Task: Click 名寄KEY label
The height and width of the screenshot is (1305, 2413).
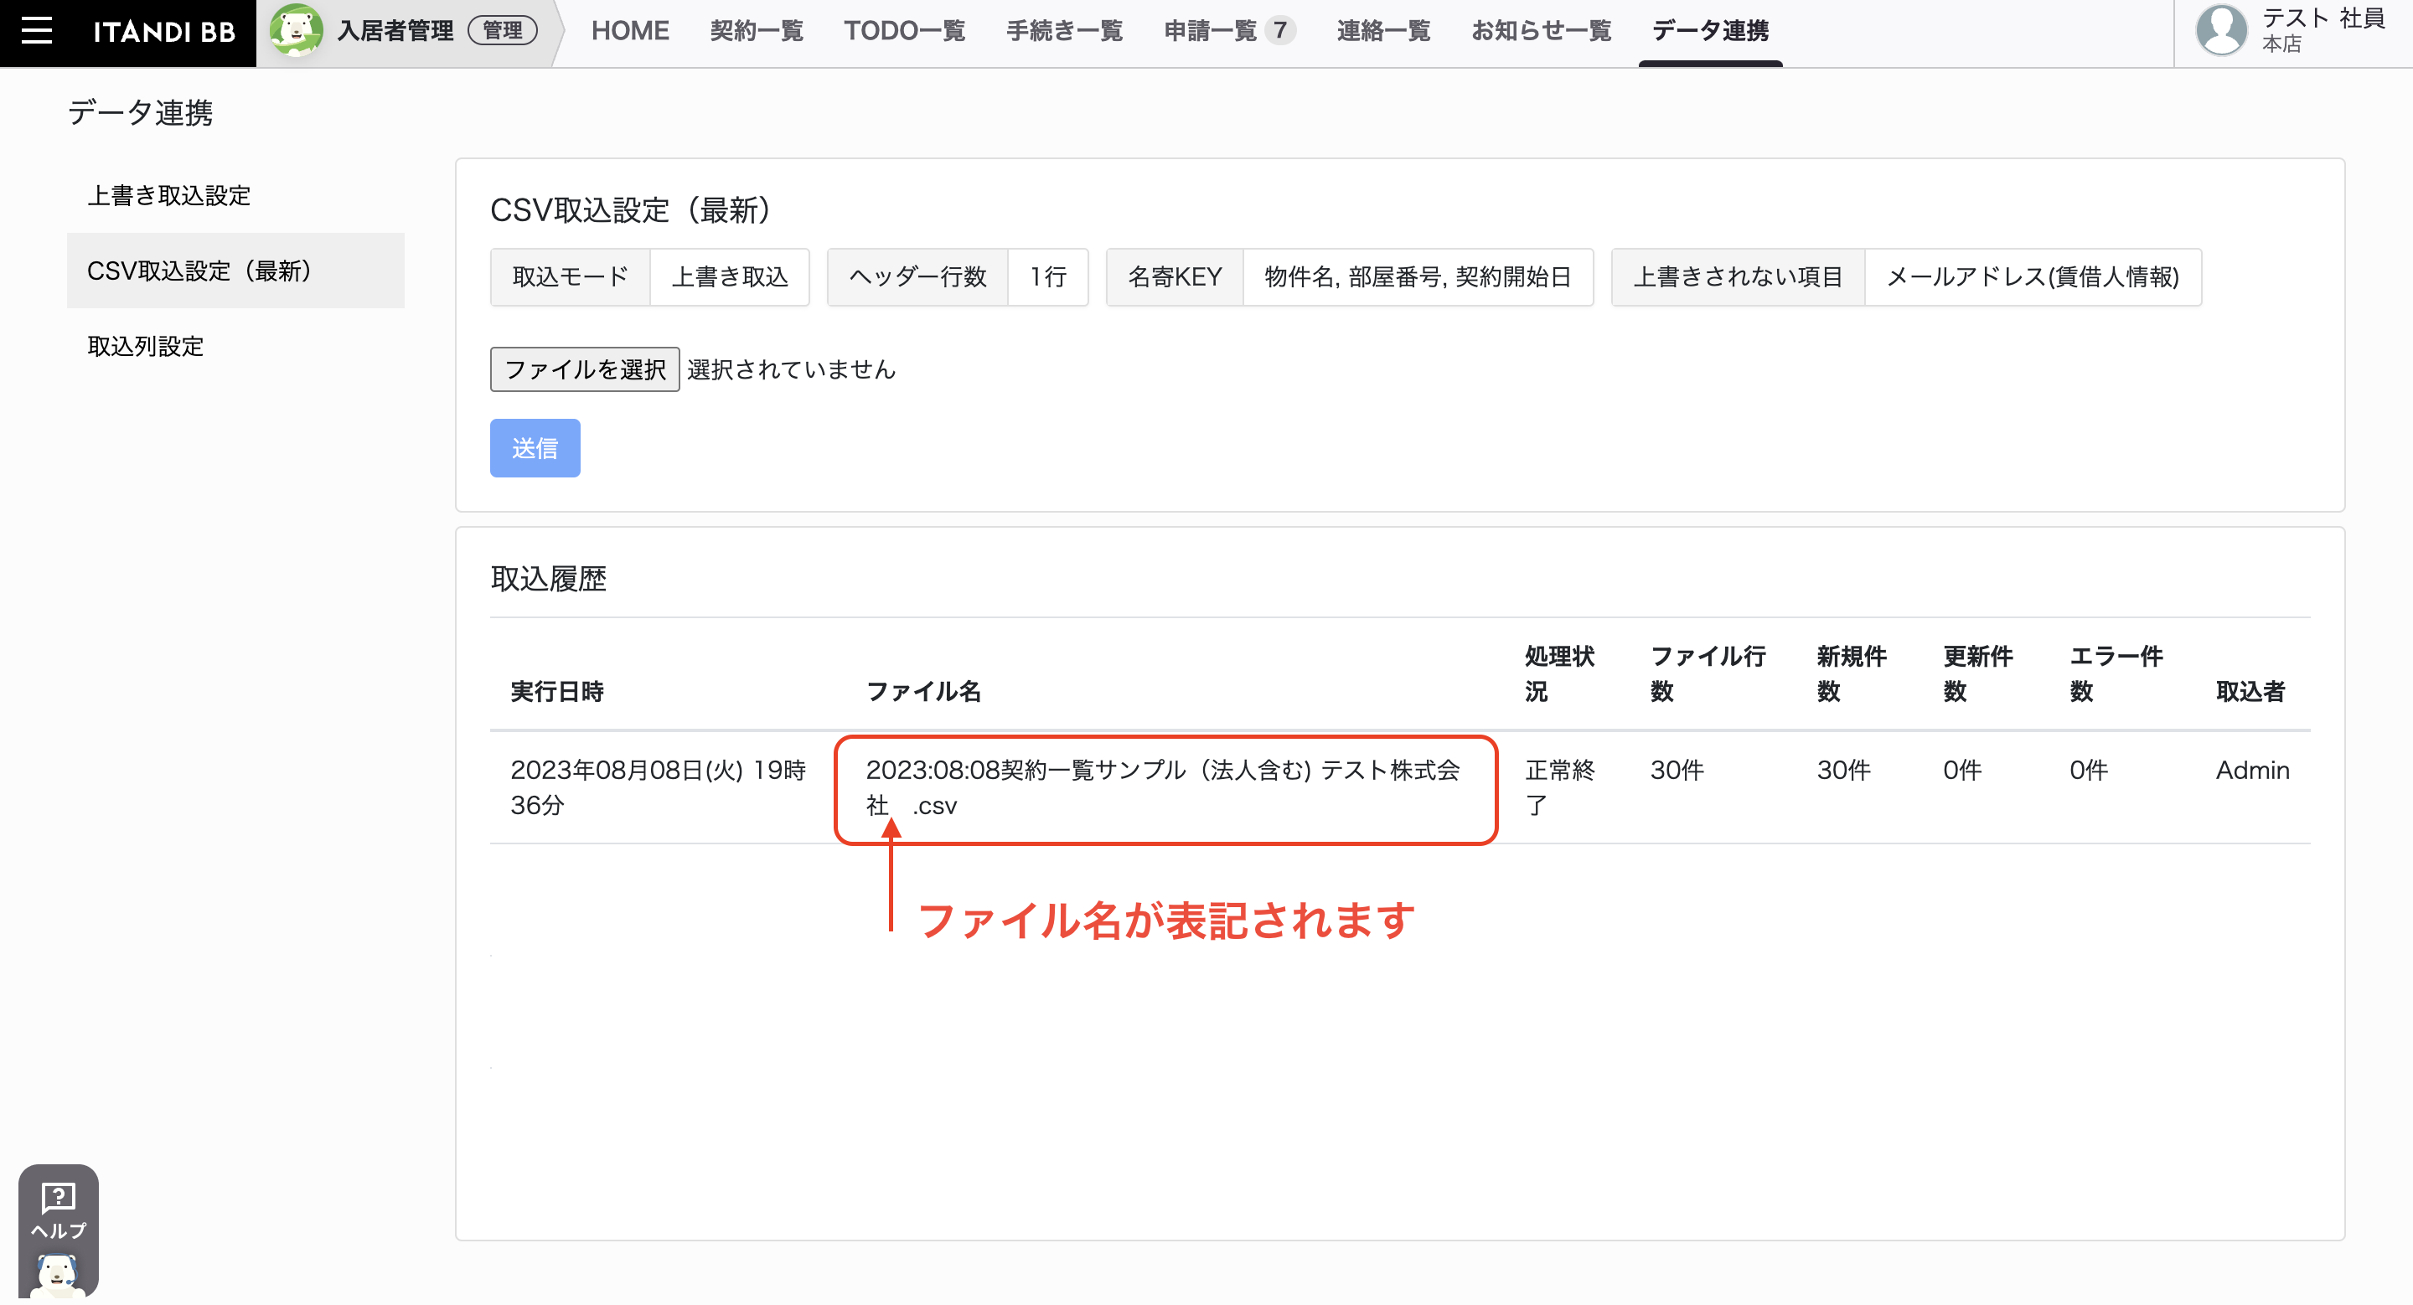Action: pos(1175,277)
